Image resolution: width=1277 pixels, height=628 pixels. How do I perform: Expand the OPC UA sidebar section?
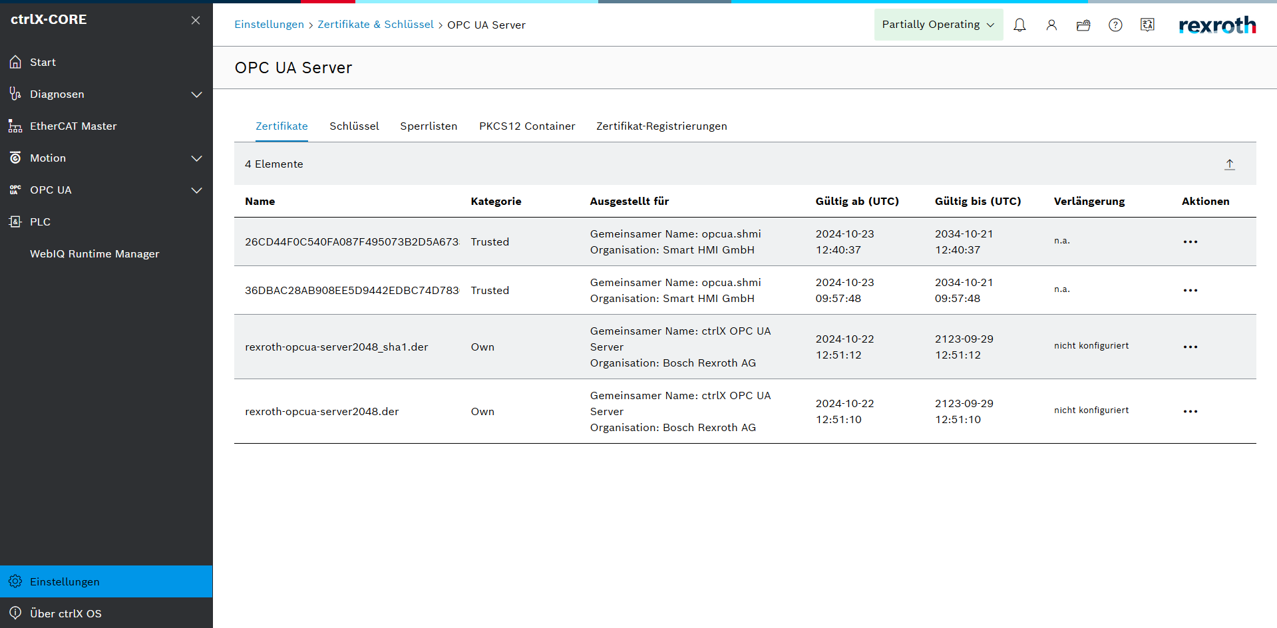tap(196, 190)
